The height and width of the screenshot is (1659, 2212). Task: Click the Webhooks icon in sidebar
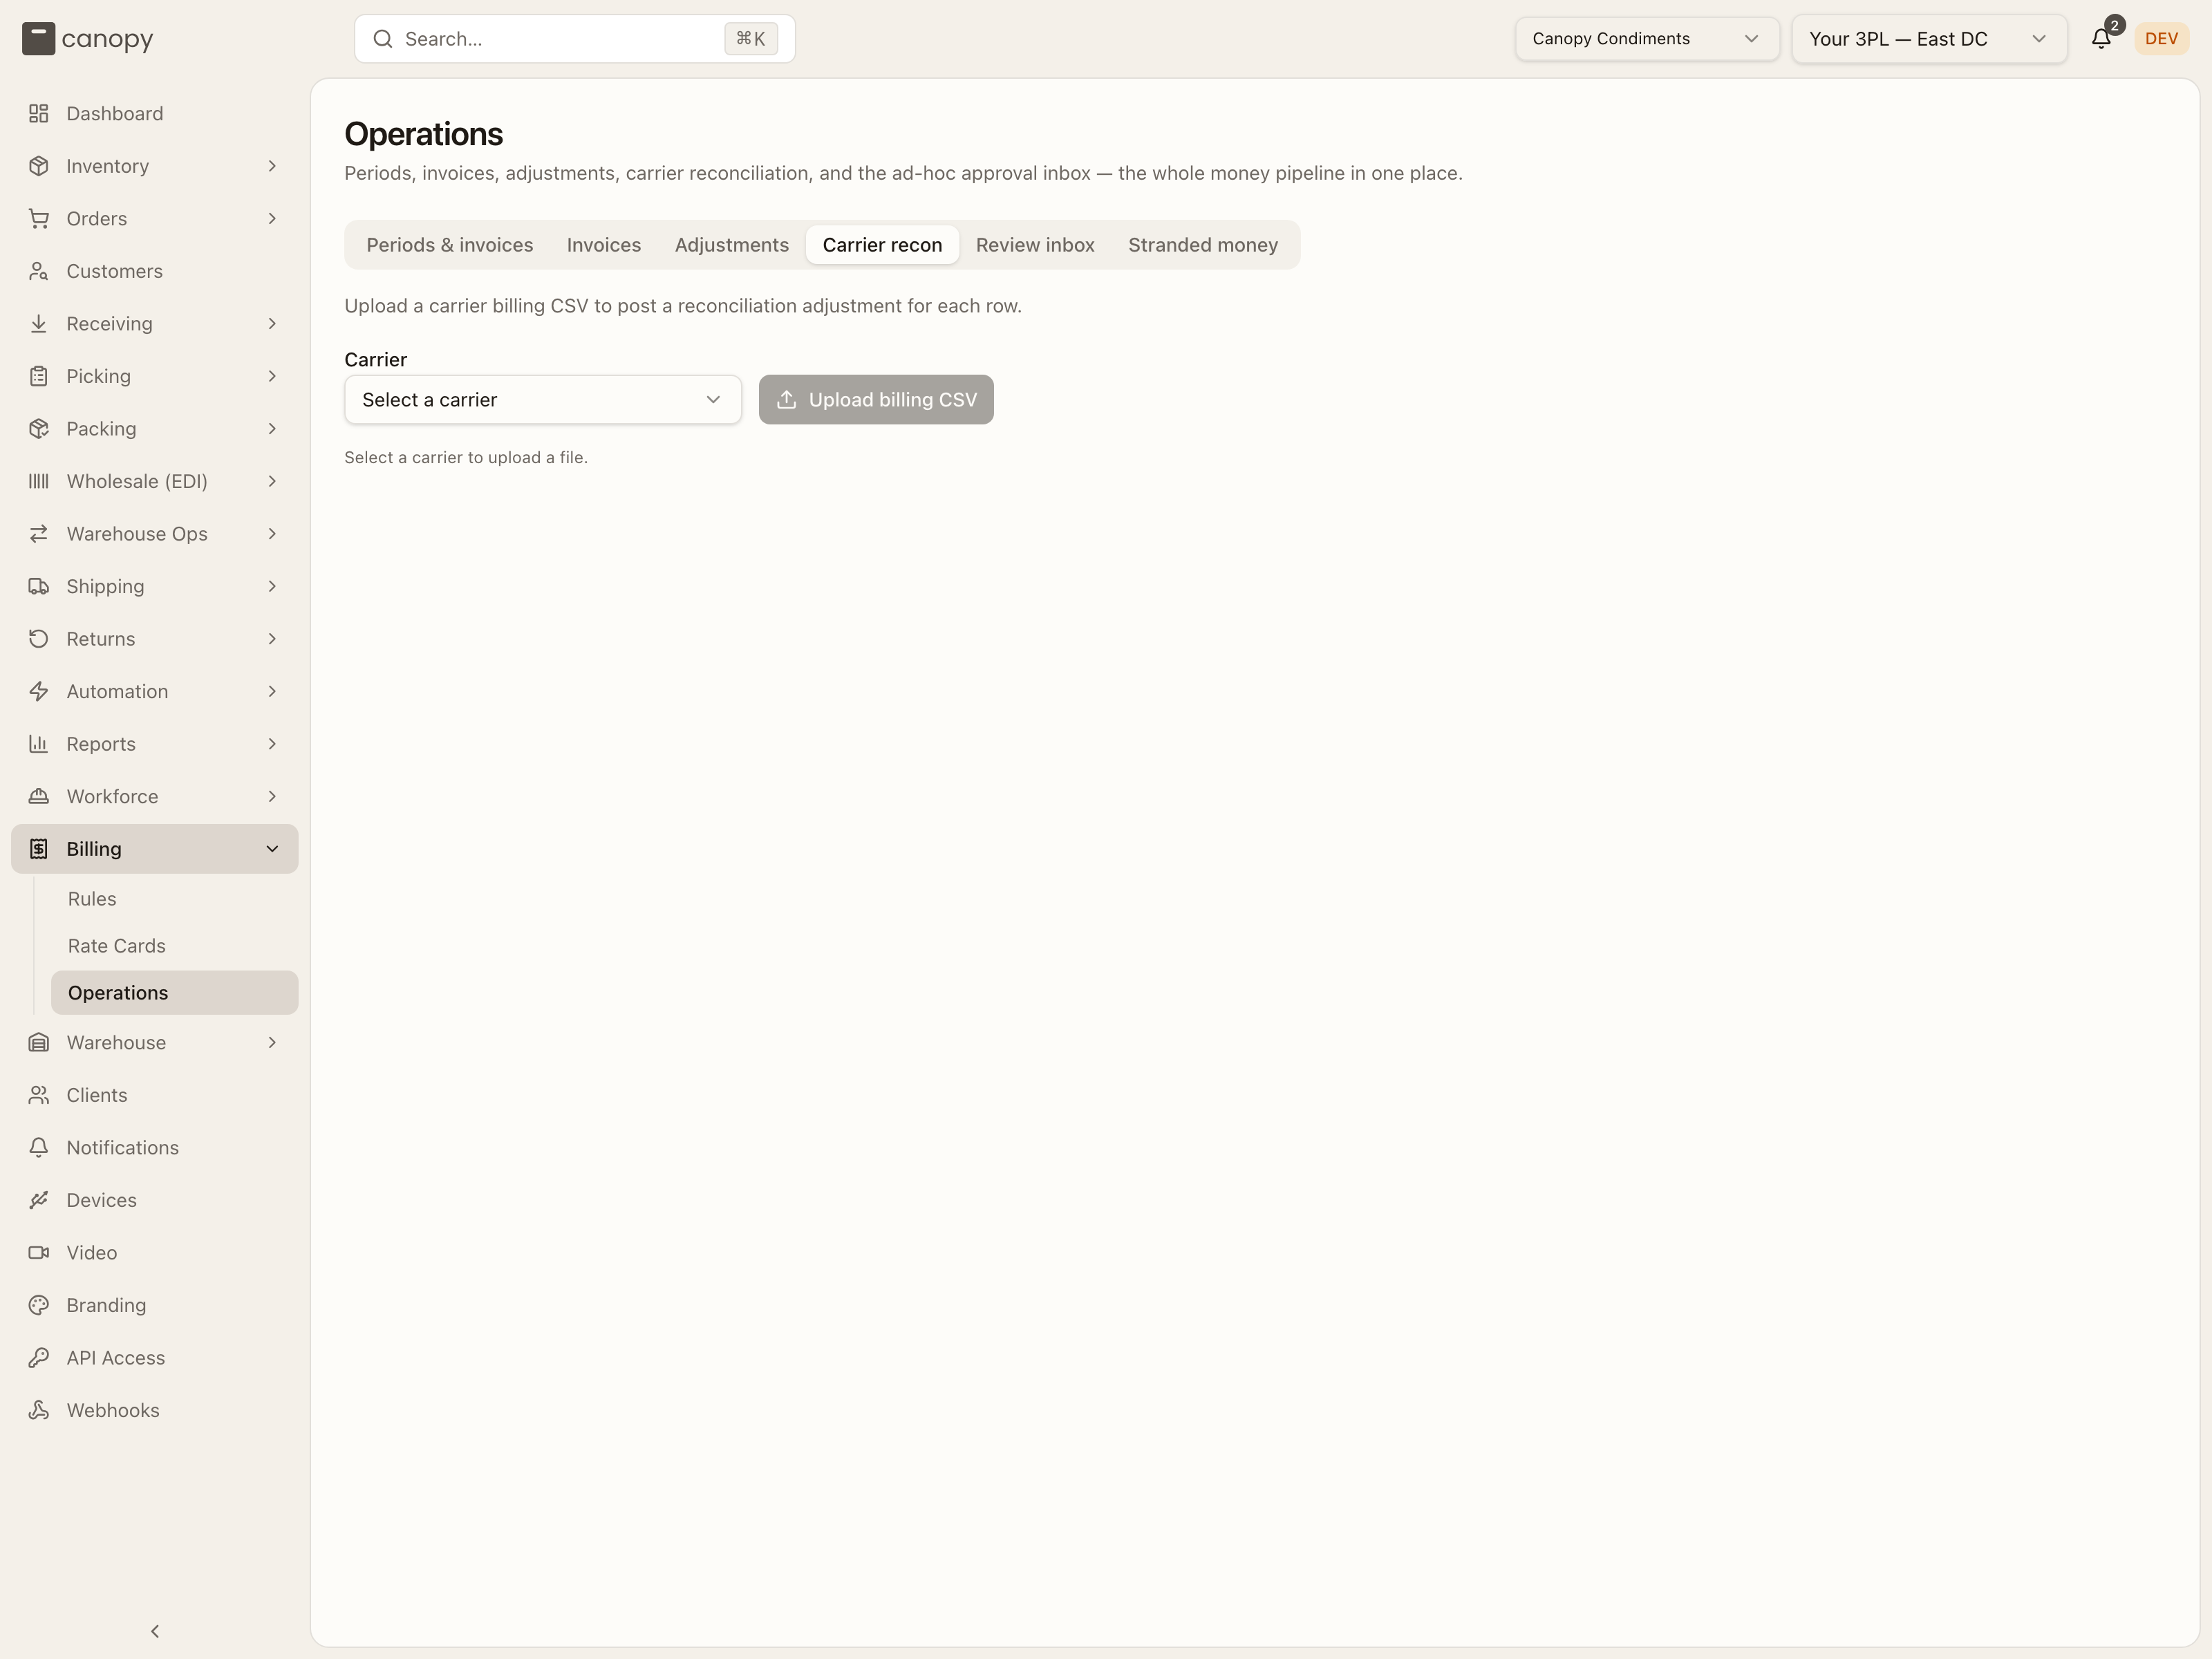pyautogui.click(x=39, y=1410)
